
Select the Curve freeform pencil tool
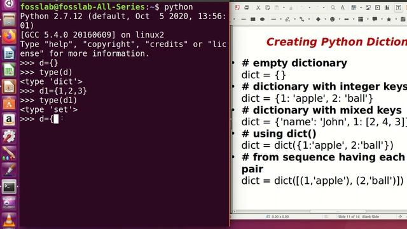pyautogui.click(x=287, y=19)
